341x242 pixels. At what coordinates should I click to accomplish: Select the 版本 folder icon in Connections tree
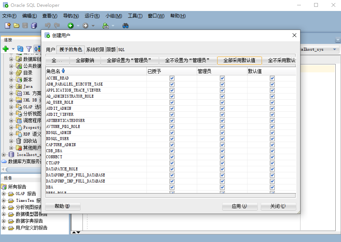19,80
